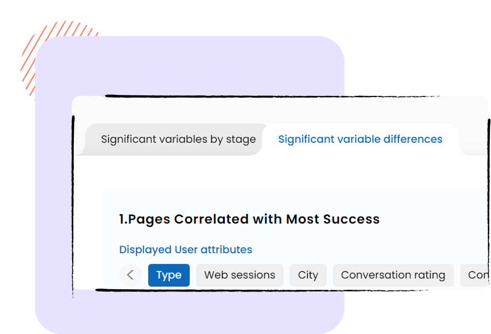
Task: Toggle the City attribute chip
Action: pos(308,275)
